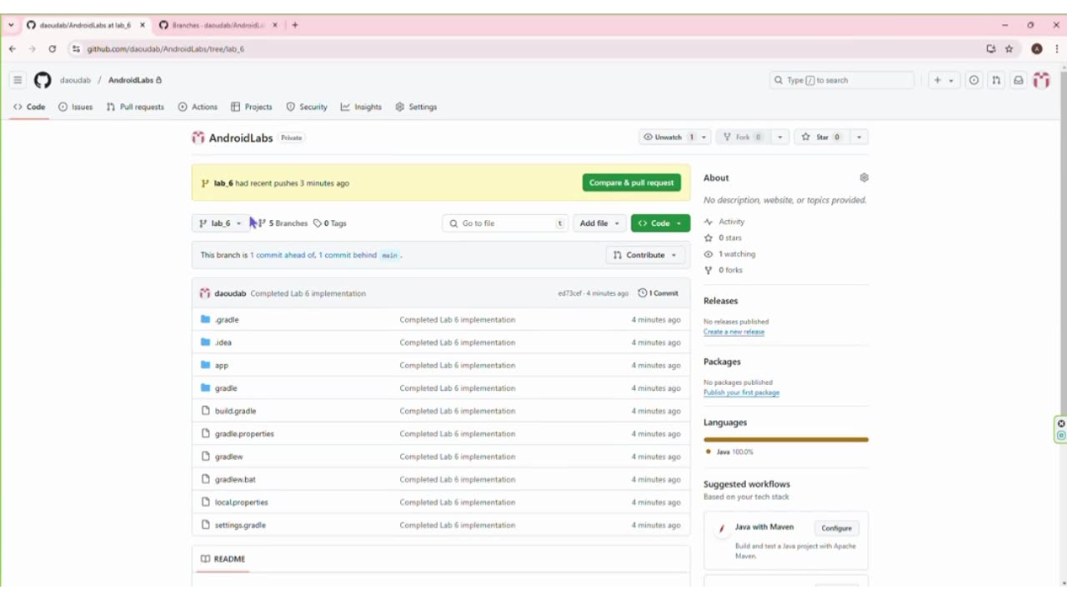
Task: Open the issues inbox icon in header
Action: coord(974,80)
